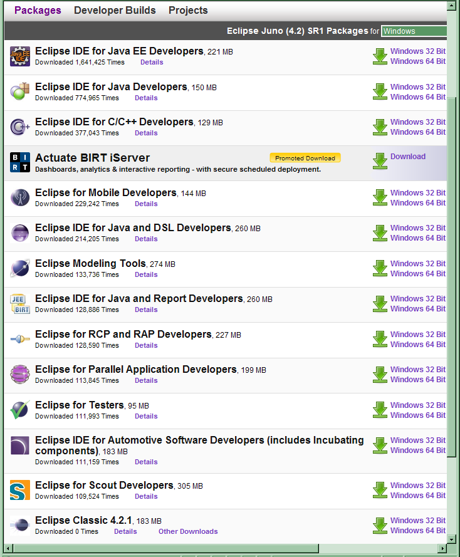The image size is (460, 557).
Task: Click the Parallel Application Developers icon
Action: click(x=20, y=375)
